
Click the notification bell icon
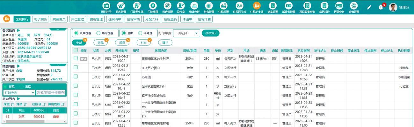point(381,7)
